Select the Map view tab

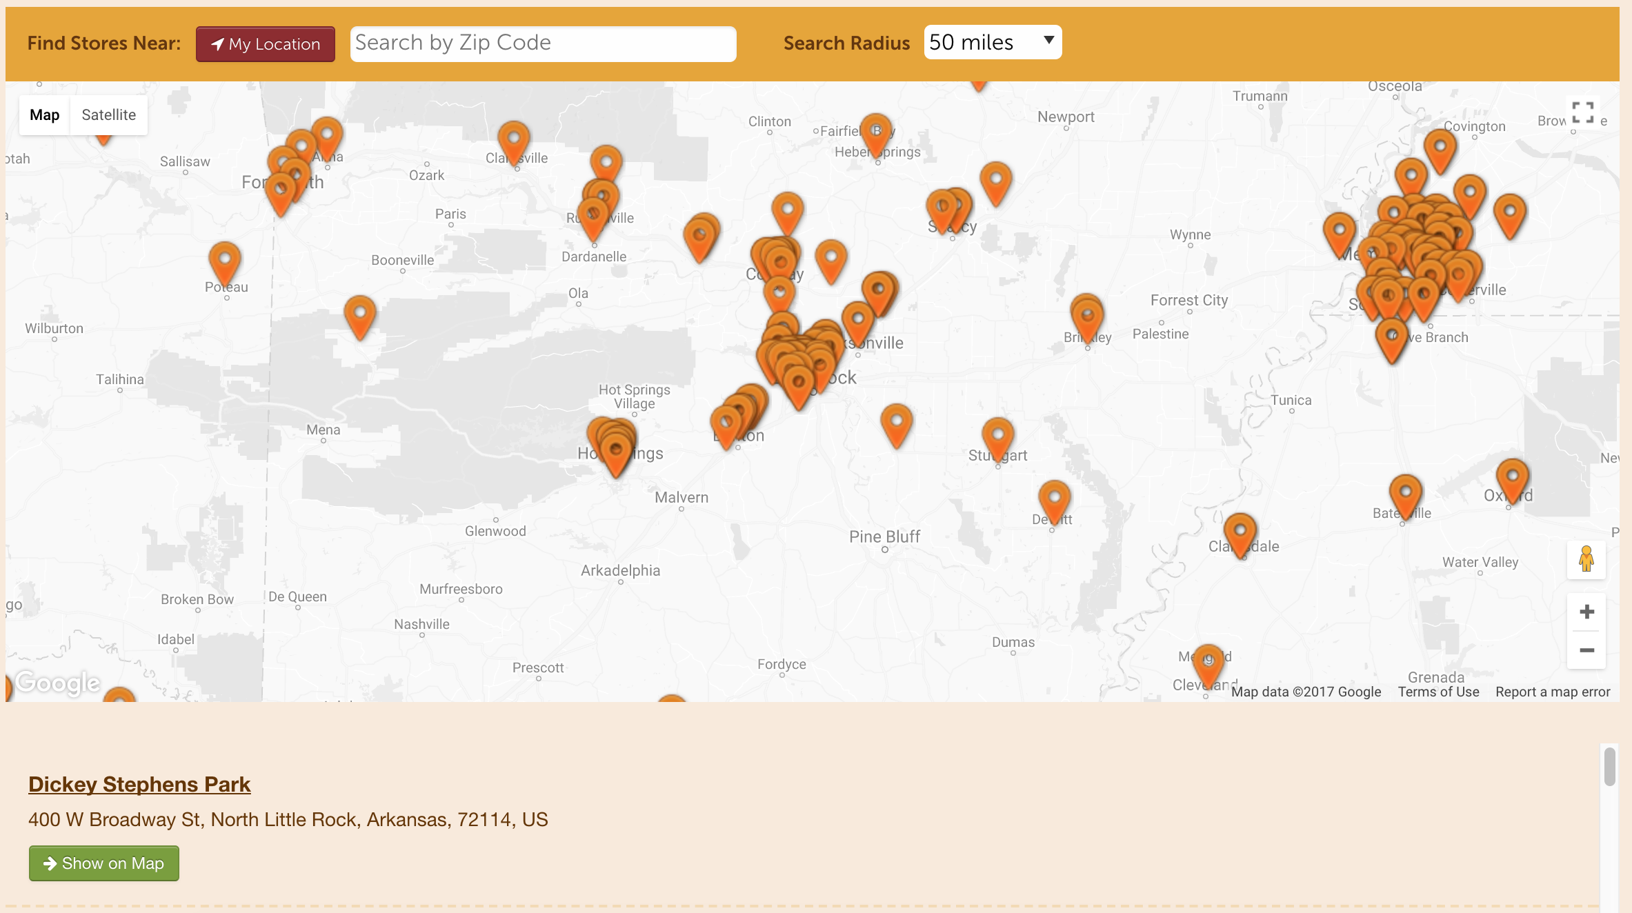[x=45, y=115]
